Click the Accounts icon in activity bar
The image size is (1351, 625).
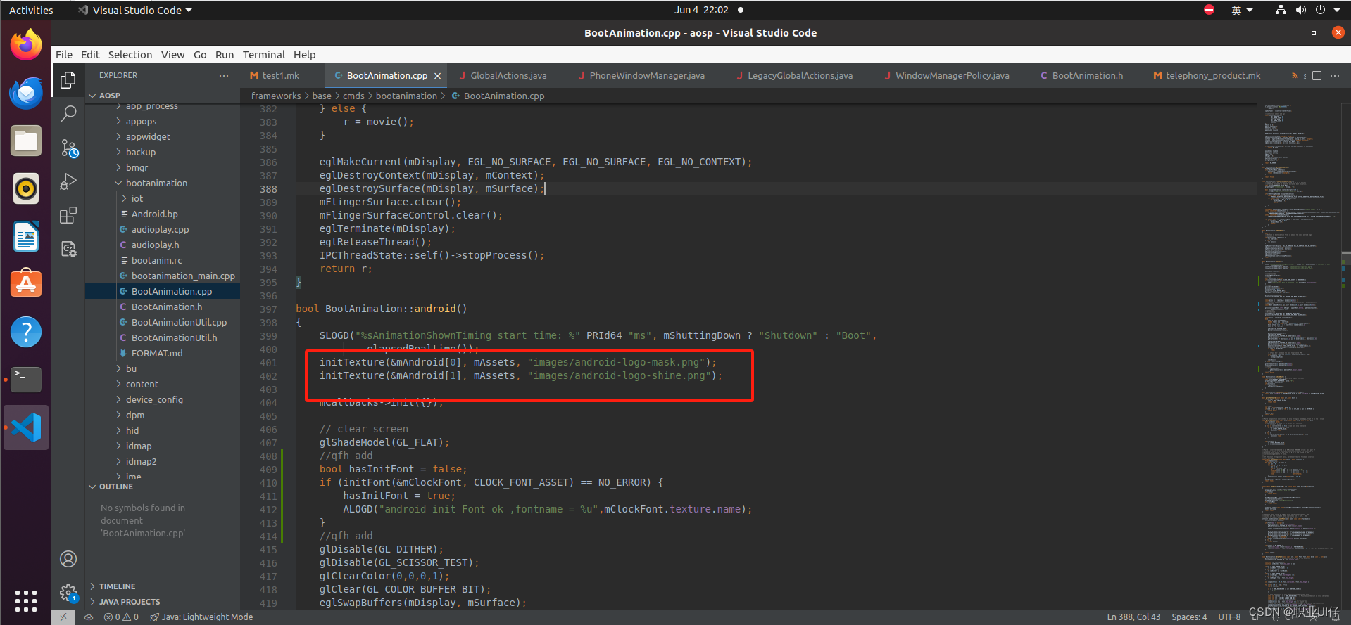tap(68, 559)
